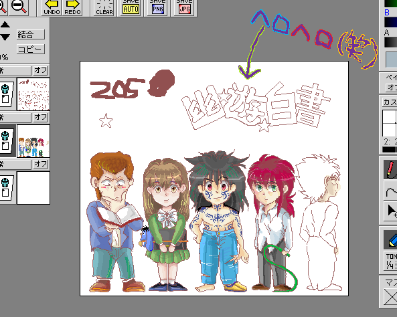The height and width of the screenshot is (317, 397).
Task: Adjust the B blue channel slider
Action: (391, 22)
